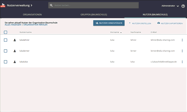Screen dimensions: 187x112
Task: Click user avatar icon for lukalehrer
Action: click(15, 40)
